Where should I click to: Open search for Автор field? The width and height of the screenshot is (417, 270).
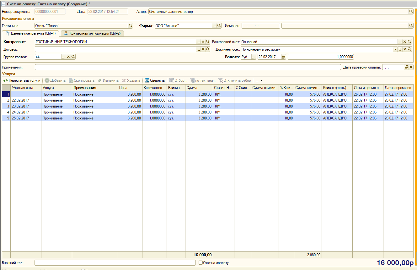(x=411, y=12)
